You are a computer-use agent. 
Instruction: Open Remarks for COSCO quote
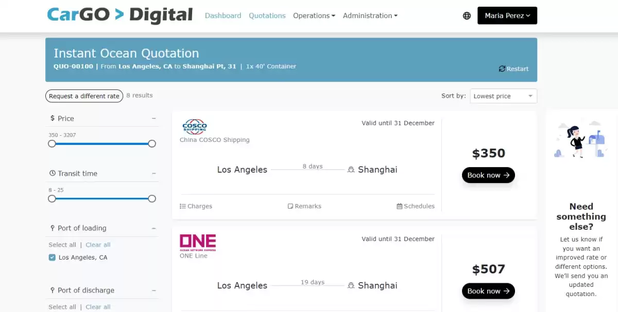pyautogui.click(x=304, y=206)
